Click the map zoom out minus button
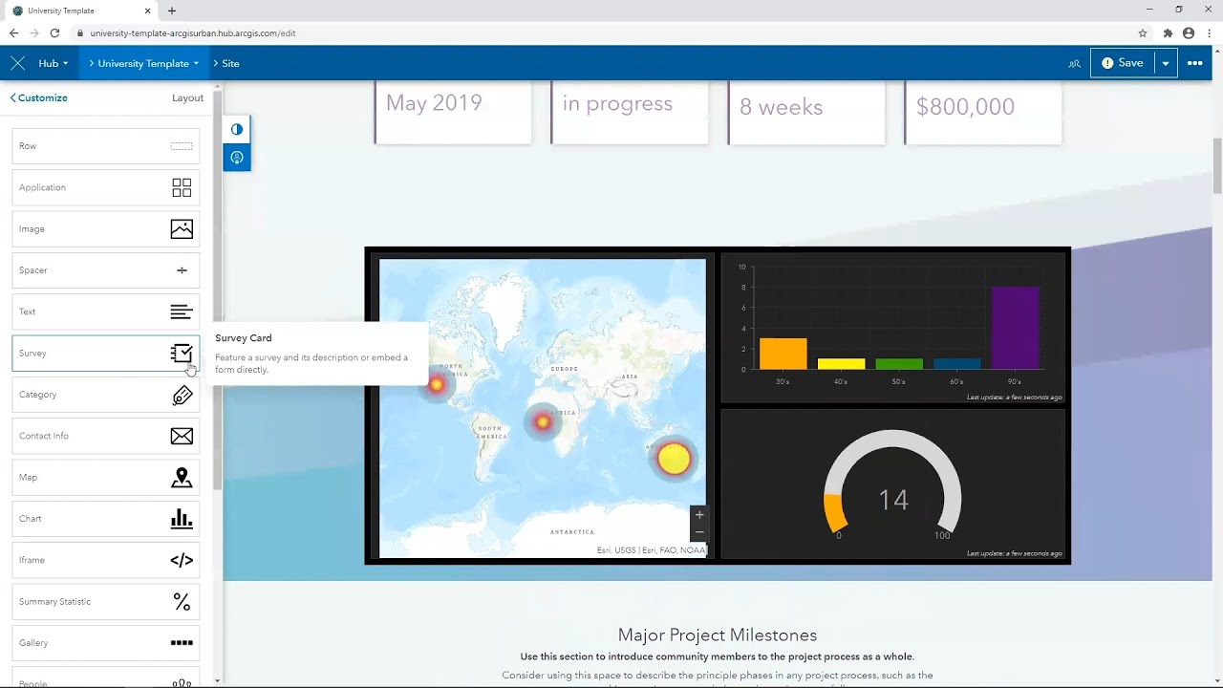 [x=699, y=532]
